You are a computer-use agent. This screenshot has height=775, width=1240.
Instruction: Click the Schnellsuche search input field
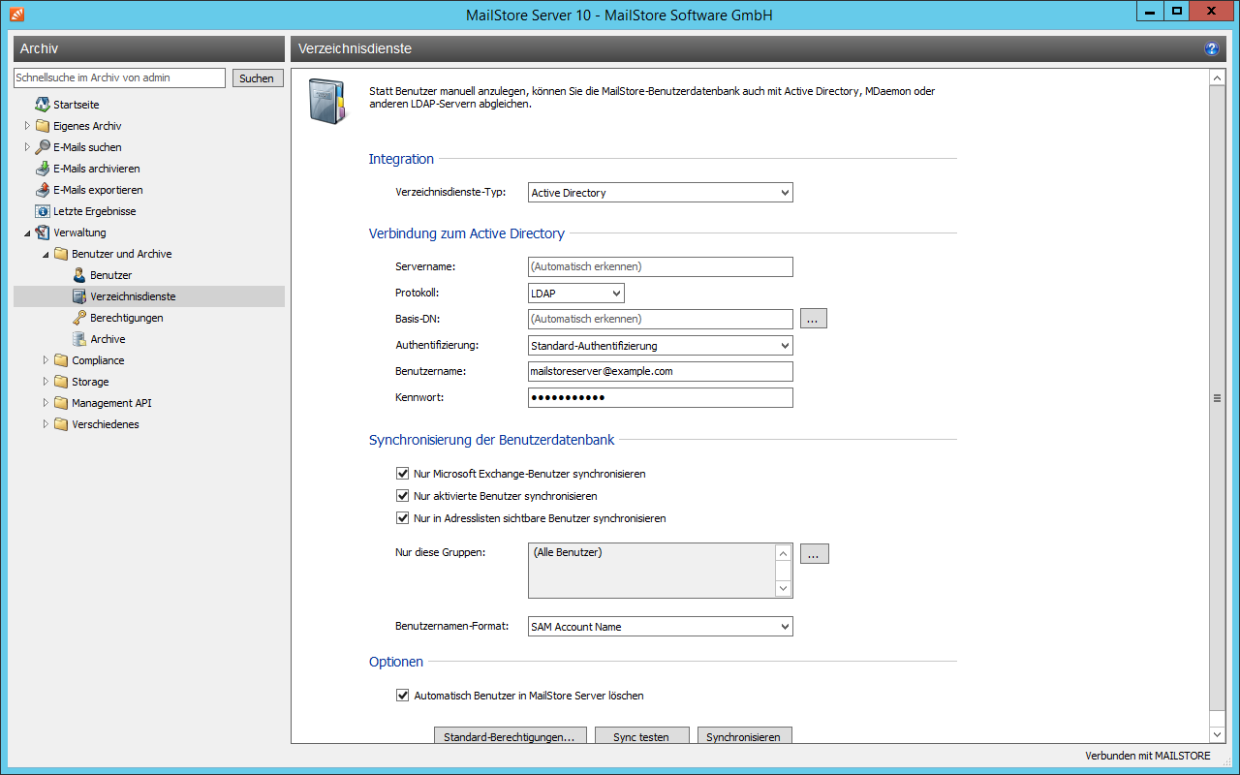point(119,77)
